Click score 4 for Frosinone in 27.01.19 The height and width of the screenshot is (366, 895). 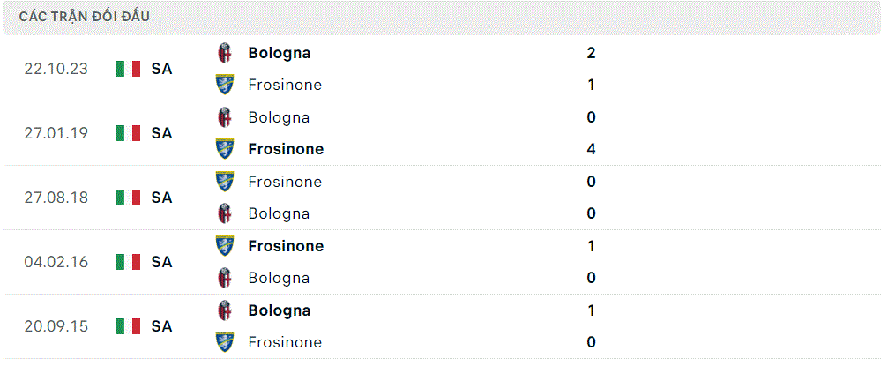click(x=591, y=150)
